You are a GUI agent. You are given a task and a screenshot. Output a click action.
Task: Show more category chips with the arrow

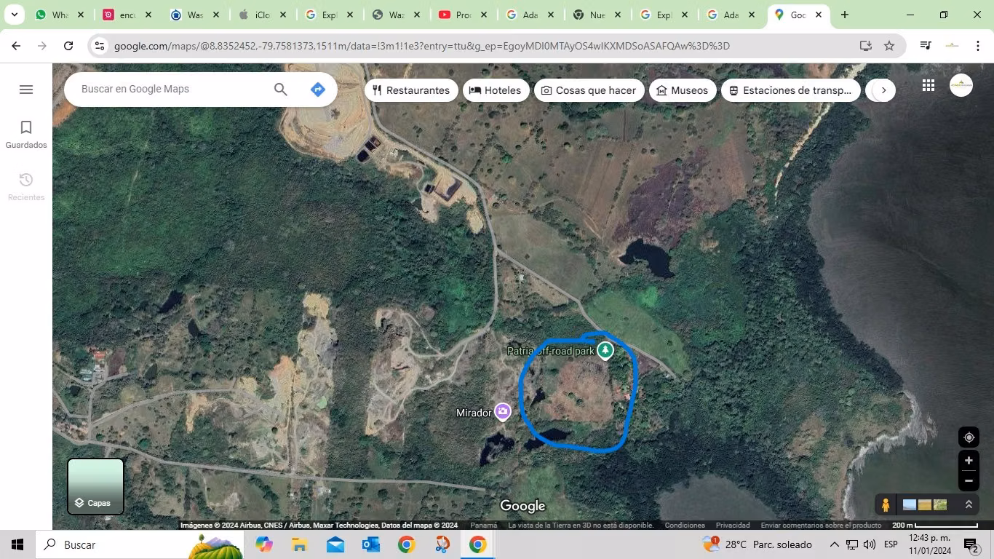(883, 90)
